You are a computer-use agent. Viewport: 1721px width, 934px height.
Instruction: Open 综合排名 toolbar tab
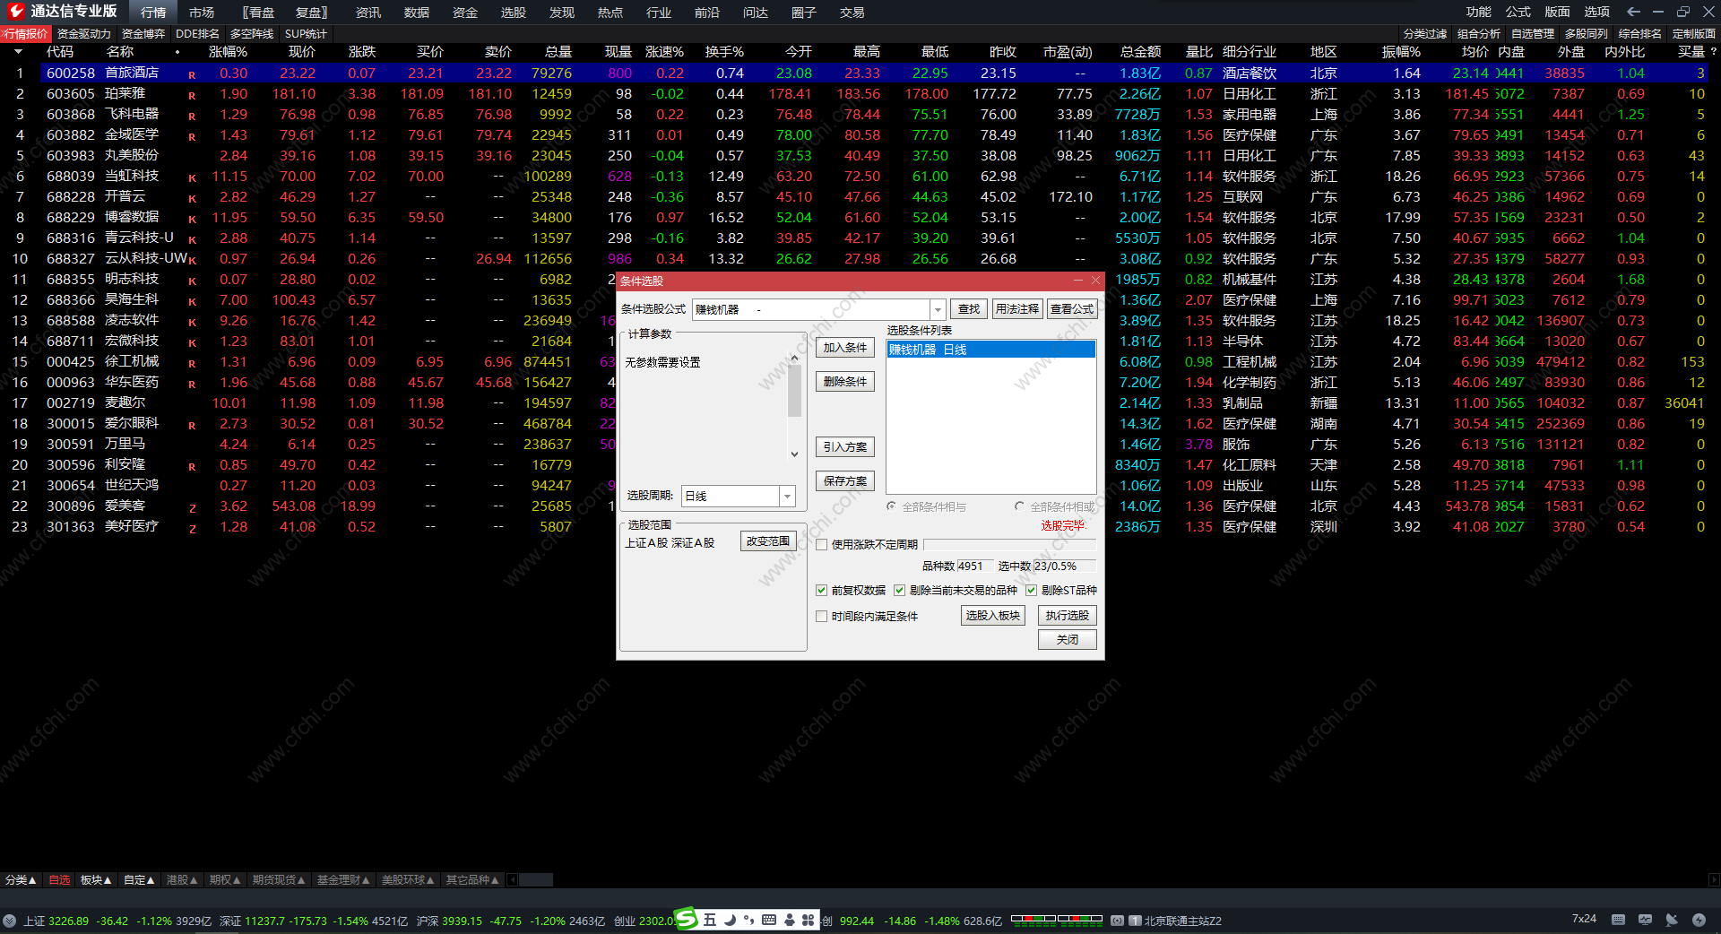click(1639, 34)
